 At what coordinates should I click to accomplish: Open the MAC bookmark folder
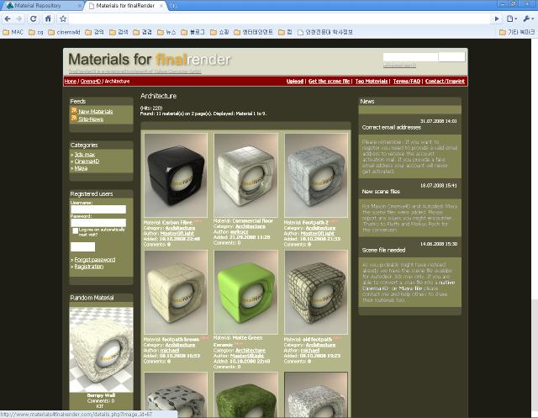click(x=13, y=32)
